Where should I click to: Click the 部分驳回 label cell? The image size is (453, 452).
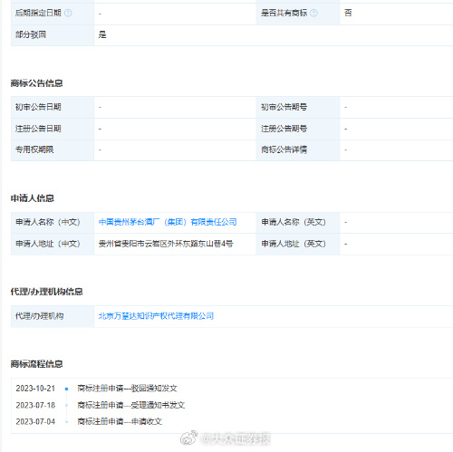click(53, 35)
